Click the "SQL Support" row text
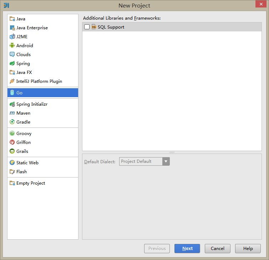Image resolution: width=269 pixels, height=260 pixels. (111, 27)
